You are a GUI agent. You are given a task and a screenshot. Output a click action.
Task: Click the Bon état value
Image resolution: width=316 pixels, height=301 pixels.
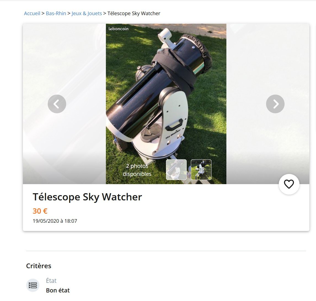point(58,290)
